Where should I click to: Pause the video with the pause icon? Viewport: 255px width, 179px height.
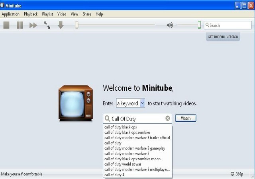click(20, 25)
